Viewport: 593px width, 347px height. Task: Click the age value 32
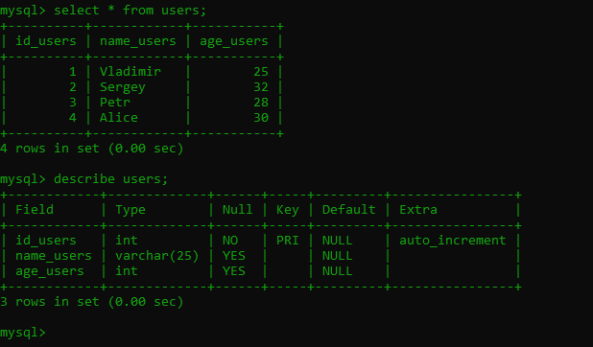pyautogui.click(x=261, y=87)
